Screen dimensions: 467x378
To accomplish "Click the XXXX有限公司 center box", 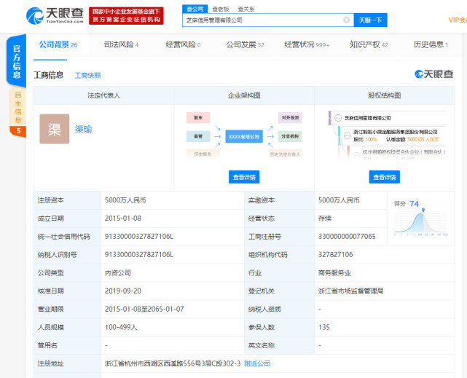I will 244,137.
